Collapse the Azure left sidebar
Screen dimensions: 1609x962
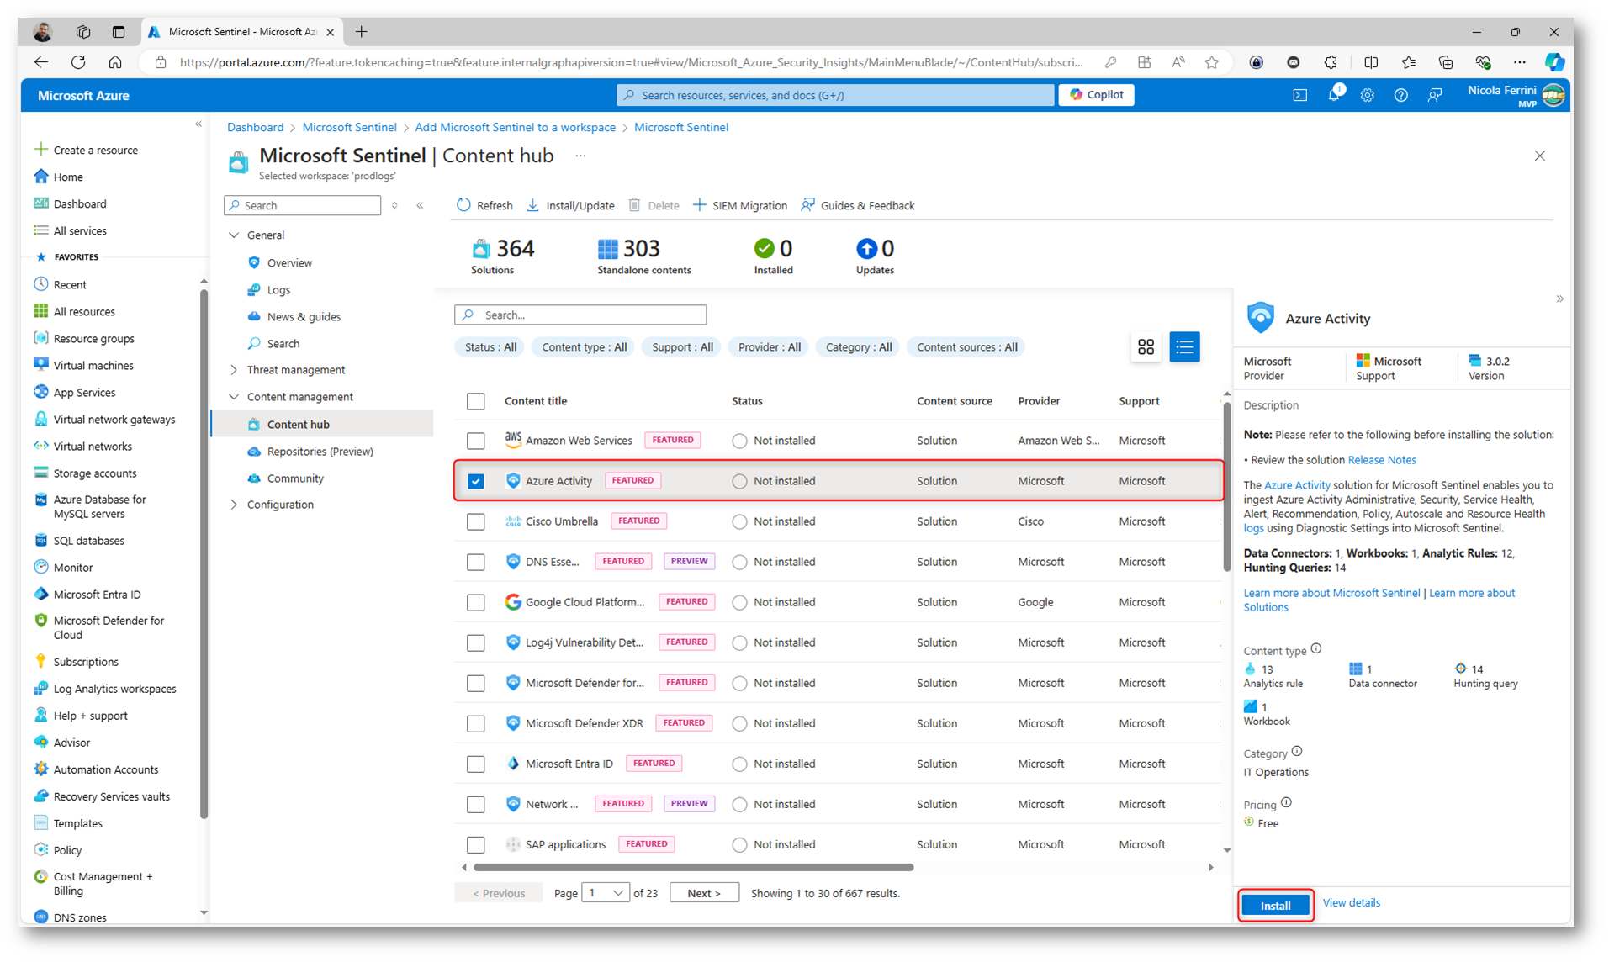pos(198,124)
